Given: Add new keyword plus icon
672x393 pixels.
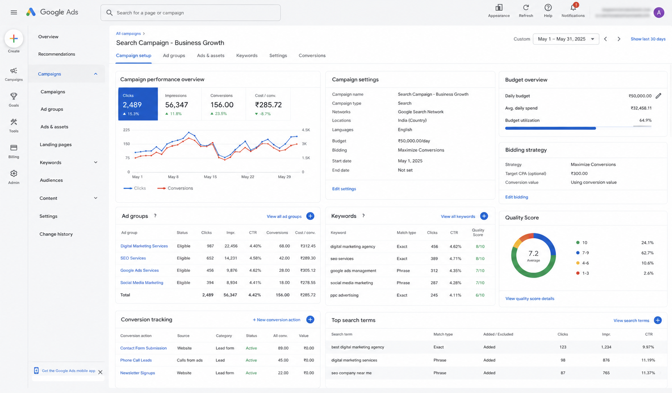Looking at the screenshot, I should [484, 216].
